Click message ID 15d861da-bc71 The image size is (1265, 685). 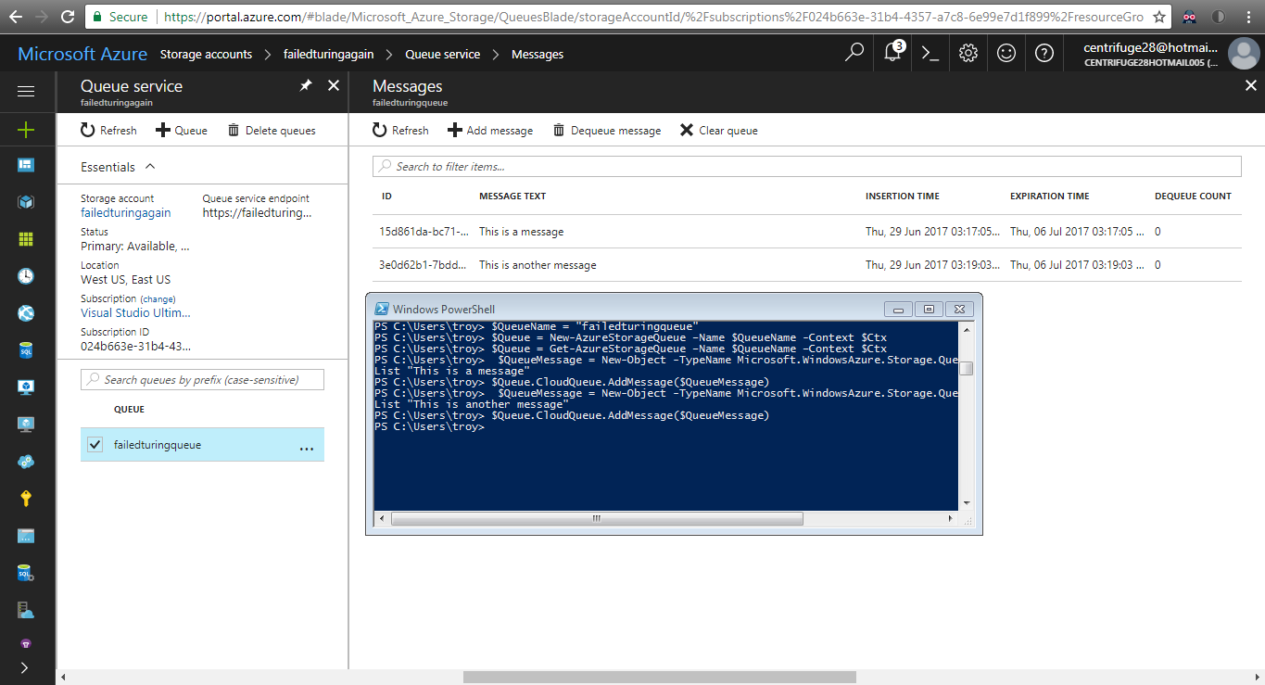pyautogui.click(x=424, y=232)
